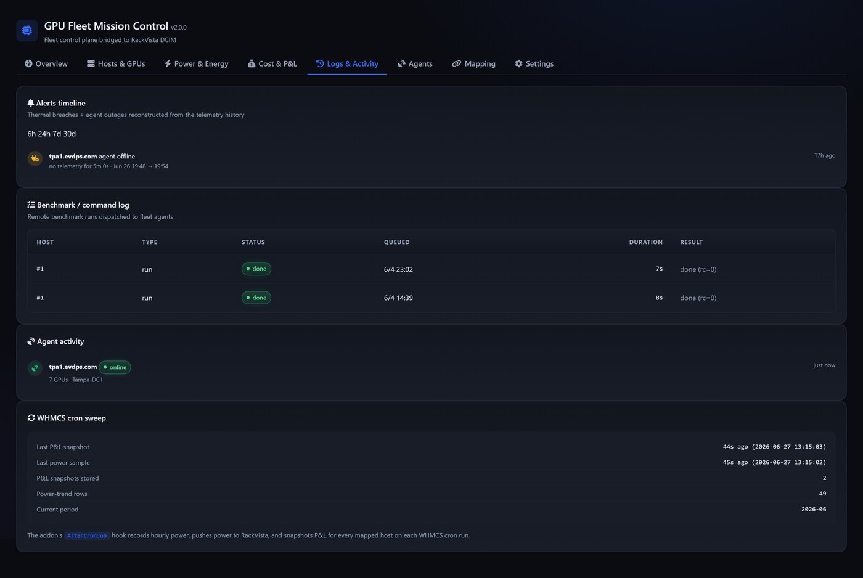
Task: Switch to the Mapping tab
Action: click(473, 63)
